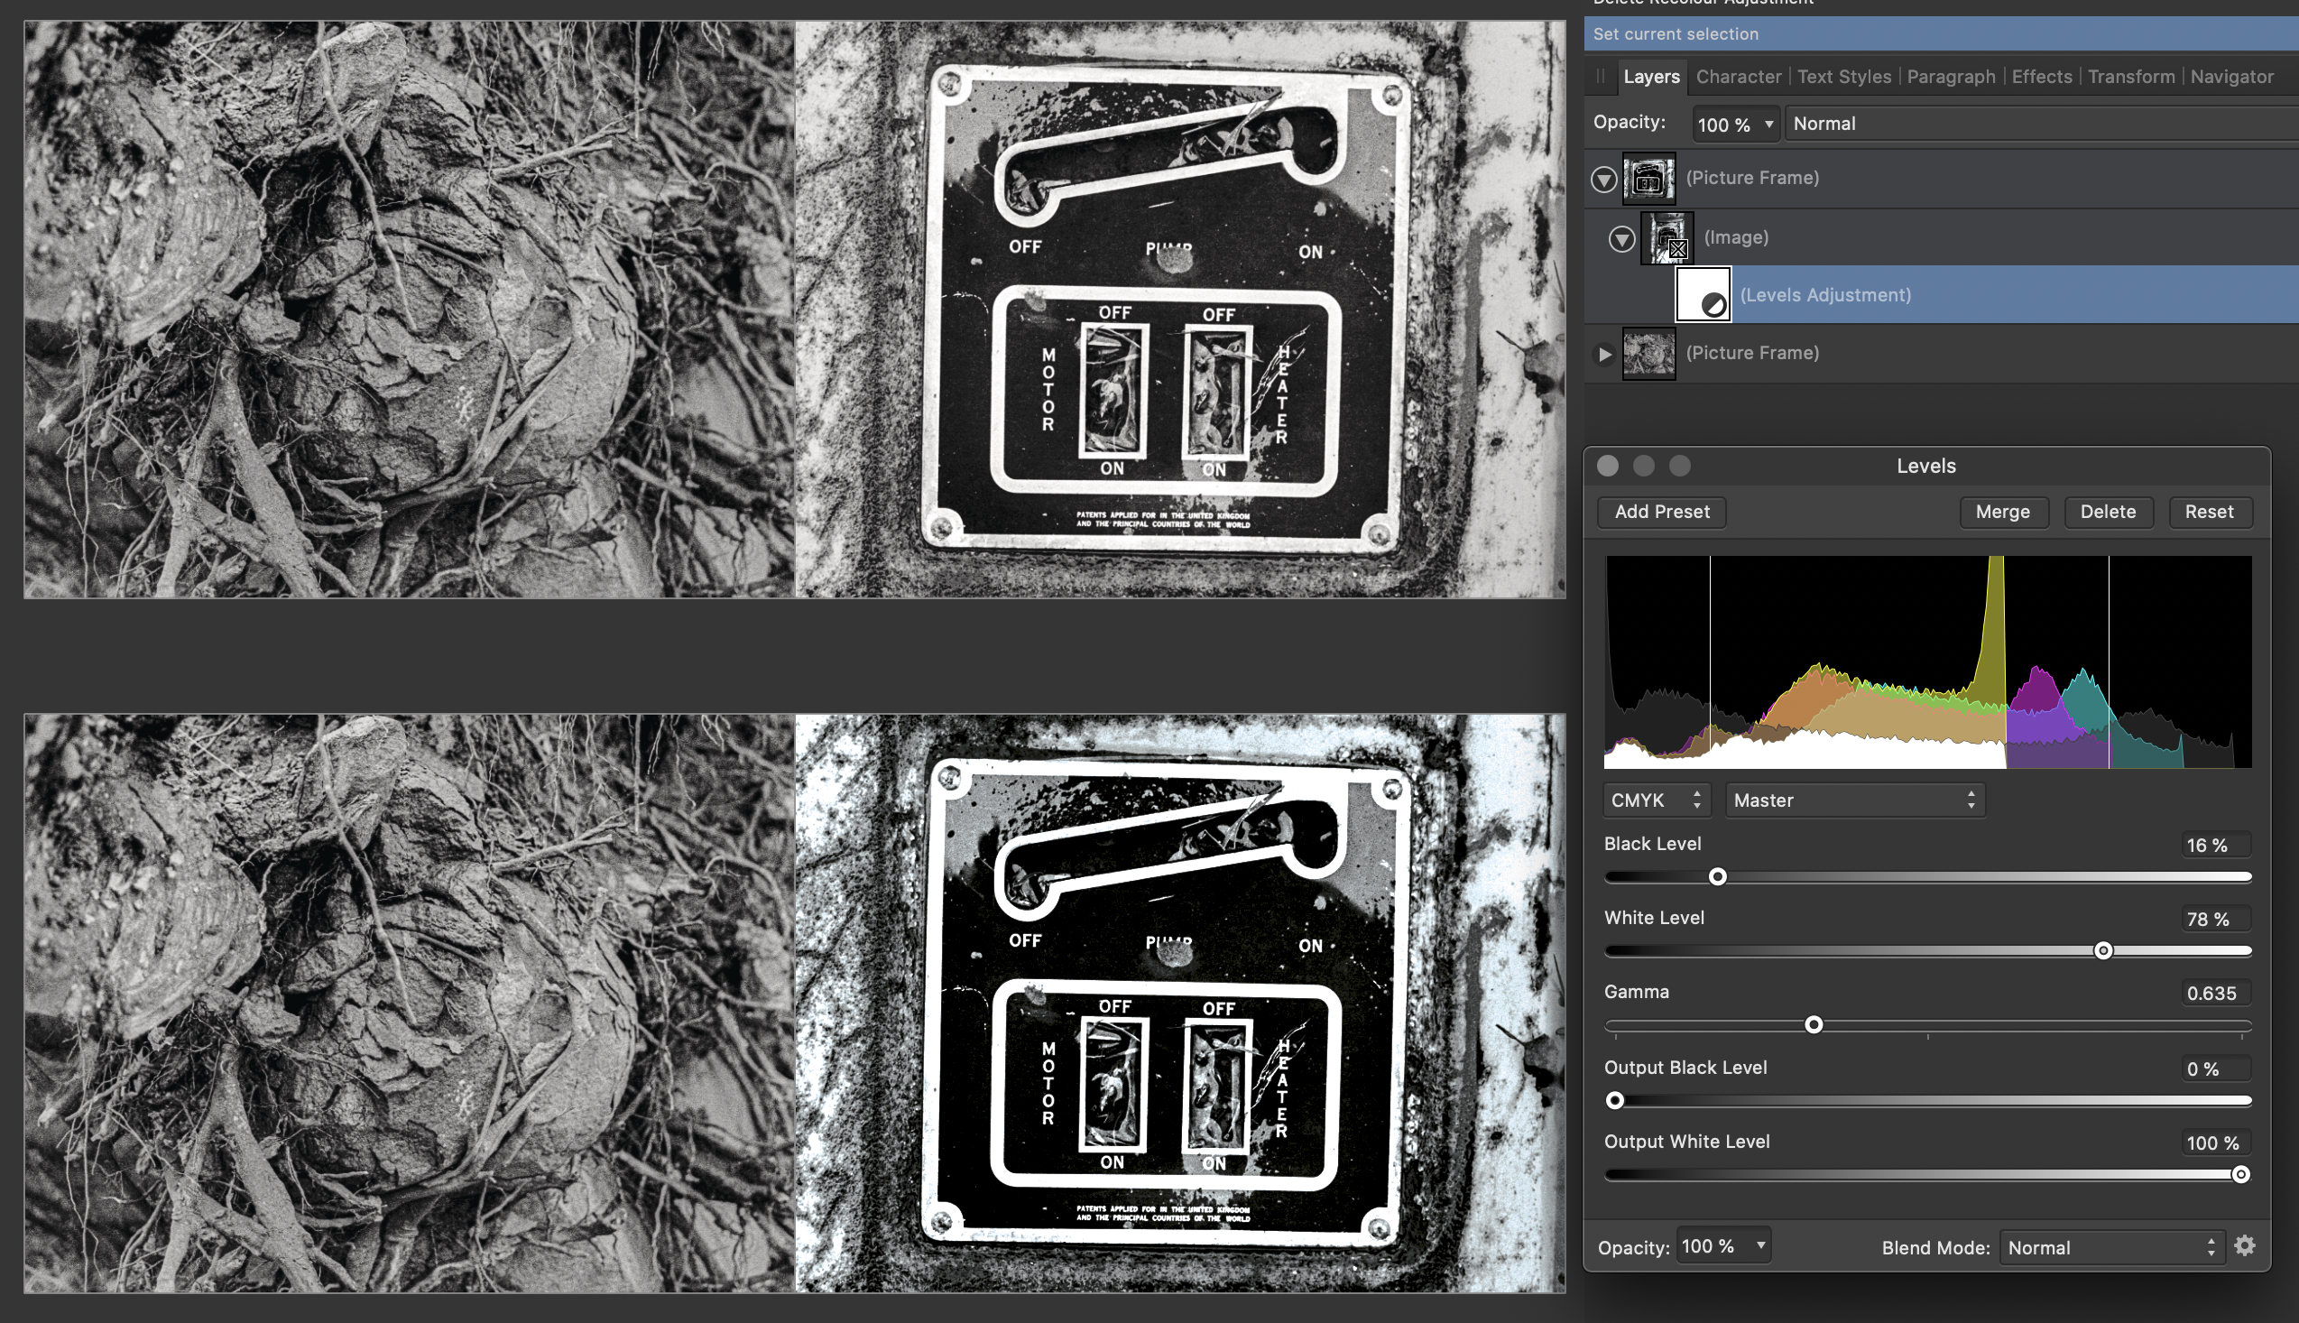Click the Gamma slider handle
The height and width of the screenshot is (1323, 2299).
pyautogui.click(x=1813, y=1025)
